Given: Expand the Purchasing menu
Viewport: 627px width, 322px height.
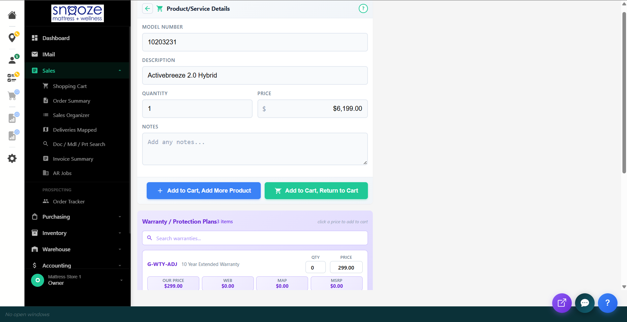Looking at the screenshot, I should 77,217.
